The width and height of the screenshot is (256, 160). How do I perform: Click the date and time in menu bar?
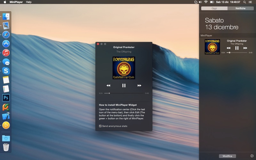pyautogui.click(x=228, y=2)
